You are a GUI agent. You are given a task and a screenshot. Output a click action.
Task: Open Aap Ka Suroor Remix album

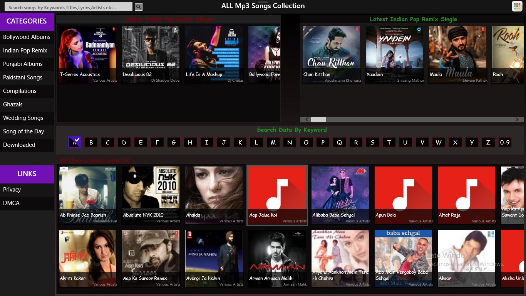(x=151, y=258)
